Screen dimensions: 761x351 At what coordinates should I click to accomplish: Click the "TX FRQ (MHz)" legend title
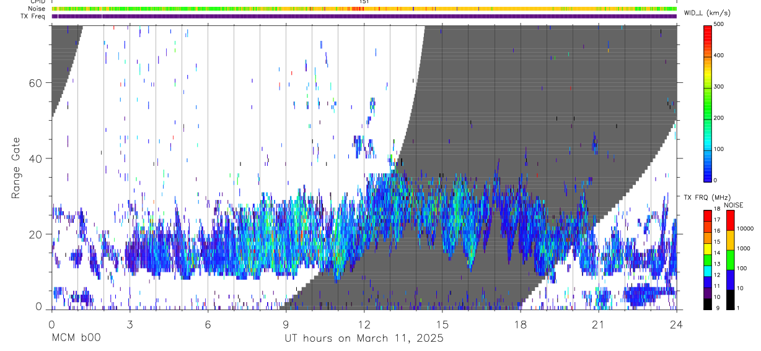[706, 197]
